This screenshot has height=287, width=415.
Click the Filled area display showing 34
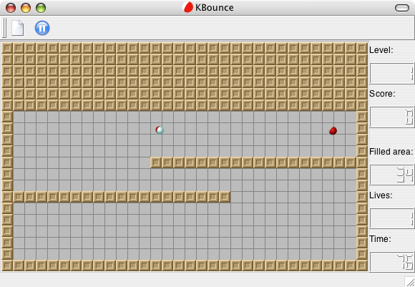point(391,175)
